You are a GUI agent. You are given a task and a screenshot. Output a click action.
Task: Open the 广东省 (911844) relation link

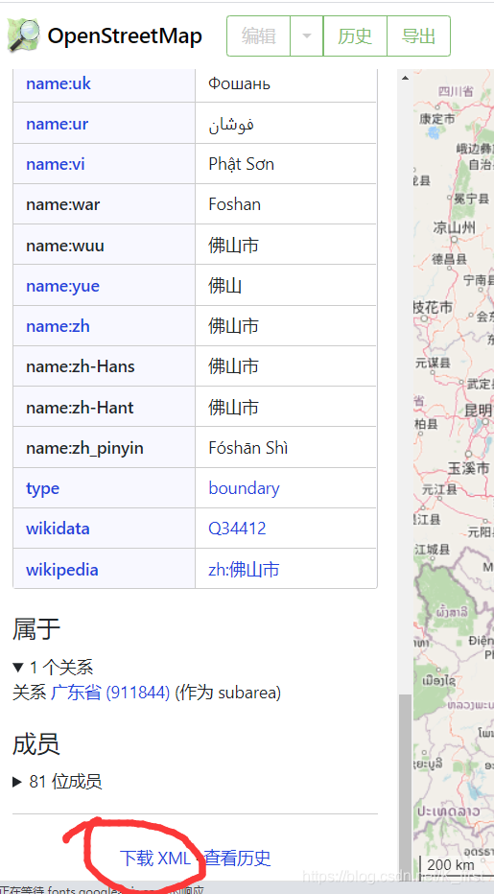110,693
